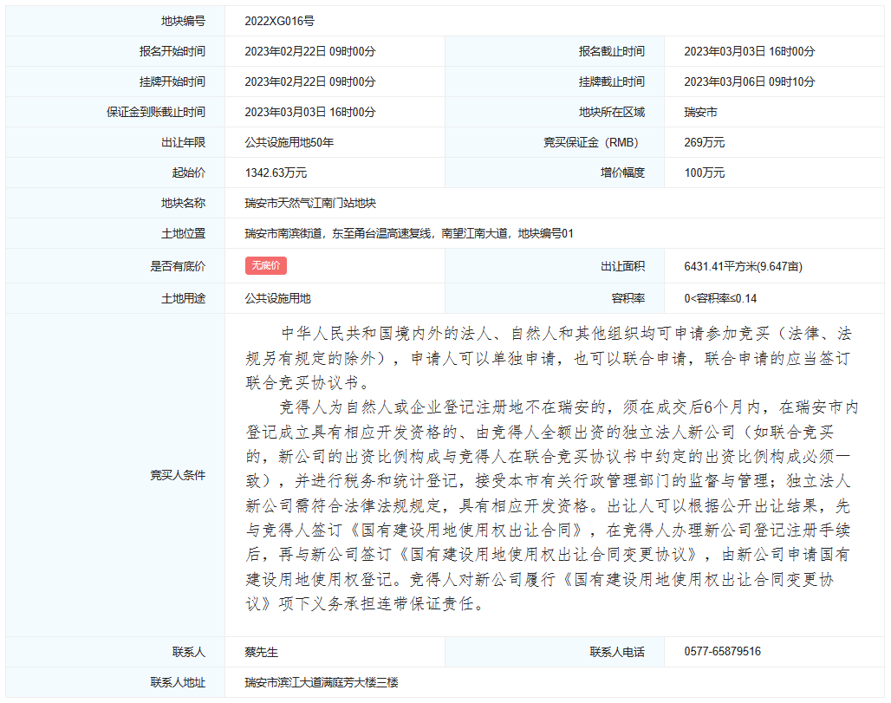Click the parcel name 瑞安市天然气江南门站地块
Viewport: 891px width, 703px height.
pyautogui.click(x=310, y=203)
